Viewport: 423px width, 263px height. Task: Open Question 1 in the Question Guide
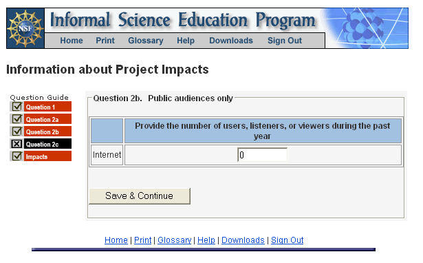(x=47, y=107)
